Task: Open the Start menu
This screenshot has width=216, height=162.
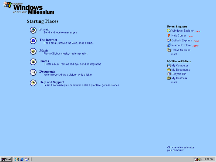Action: coord(6,159)
